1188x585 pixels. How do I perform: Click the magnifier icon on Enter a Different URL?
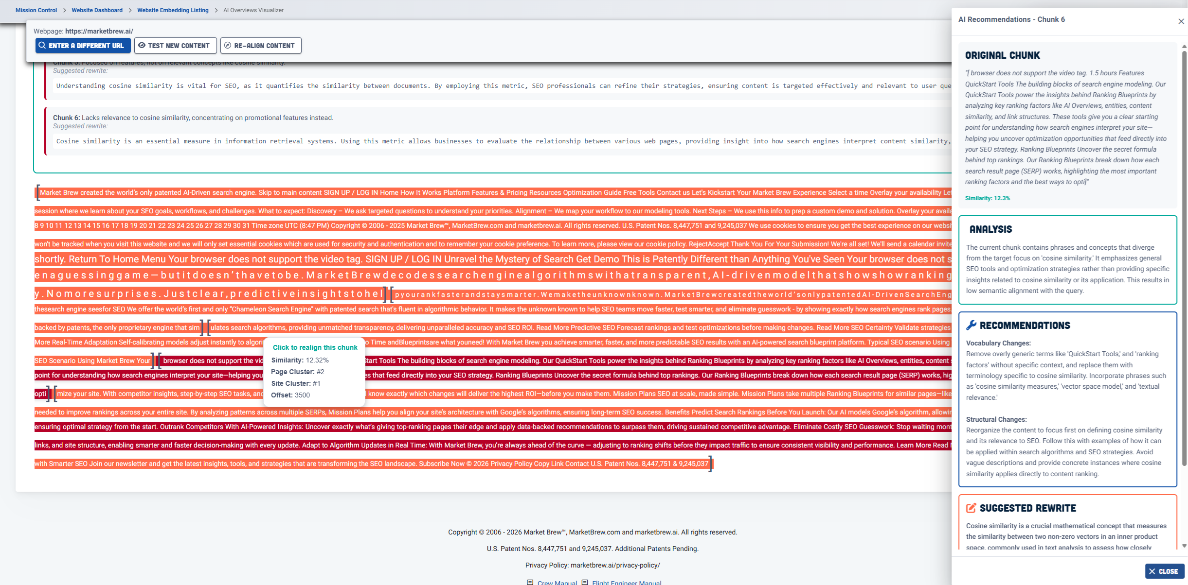pyautogui.click(x=42, y=46)
